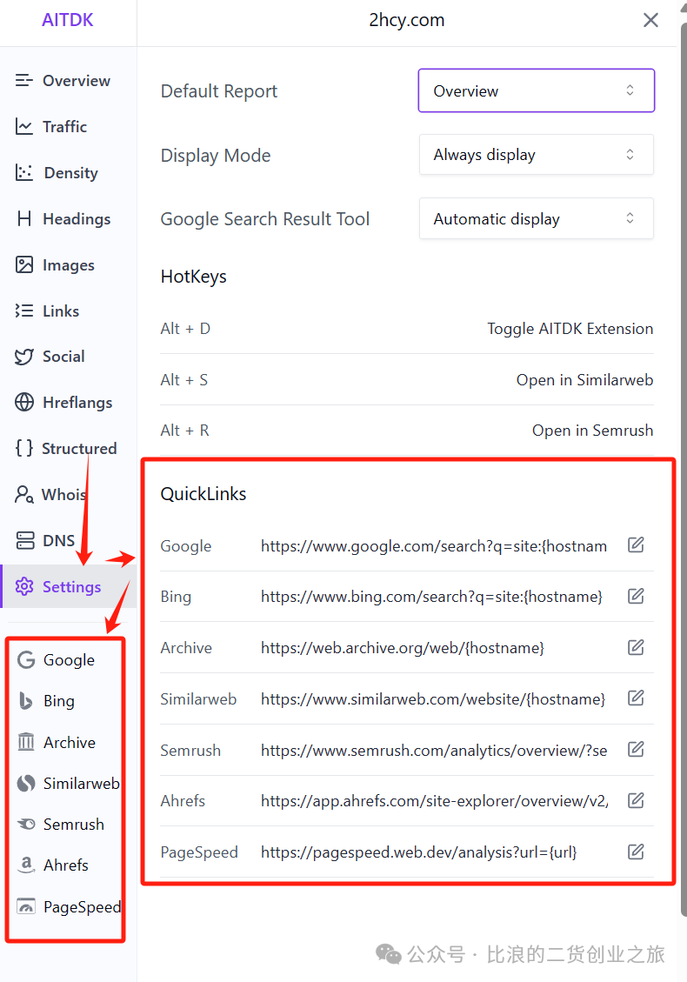Image resolution: width=687 pixels, height=982 pixels.
Task: Select the Google search URL text
Action: point(434,546)
